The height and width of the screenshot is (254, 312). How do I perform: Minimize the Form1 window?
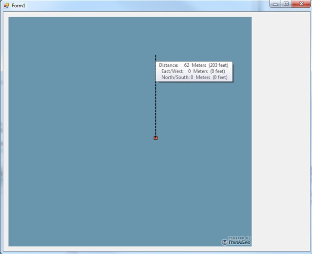pyautogui.click(x=275, y=4)
